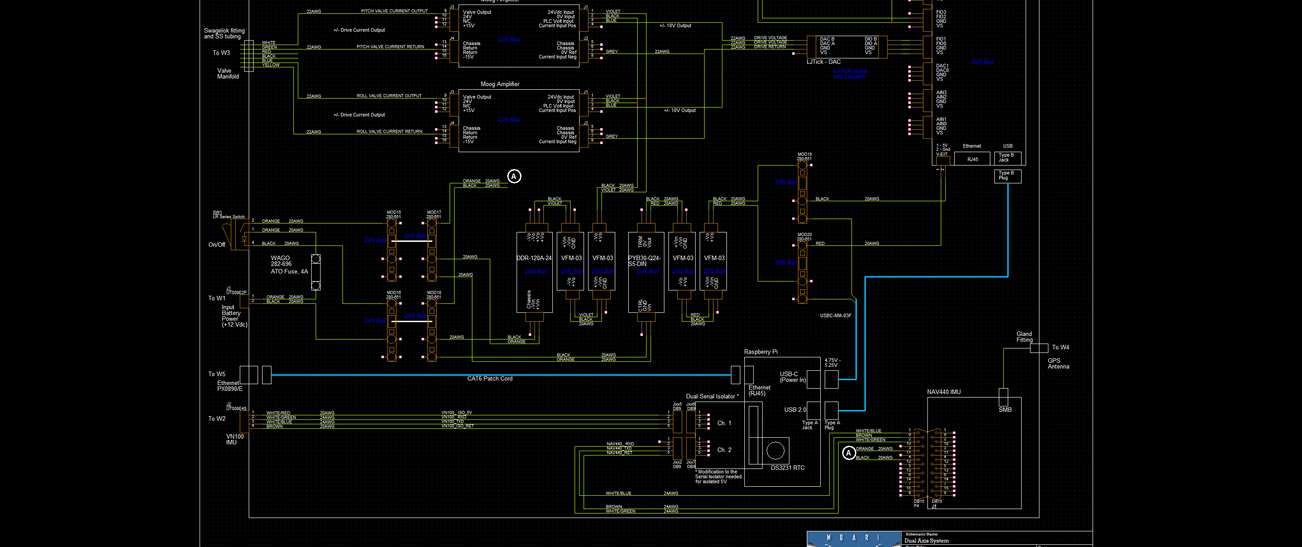Viewport: 1302px width, 547px height.
Task: Click the "USBC-MM-03F" cable label
Action: pos(835,316)
